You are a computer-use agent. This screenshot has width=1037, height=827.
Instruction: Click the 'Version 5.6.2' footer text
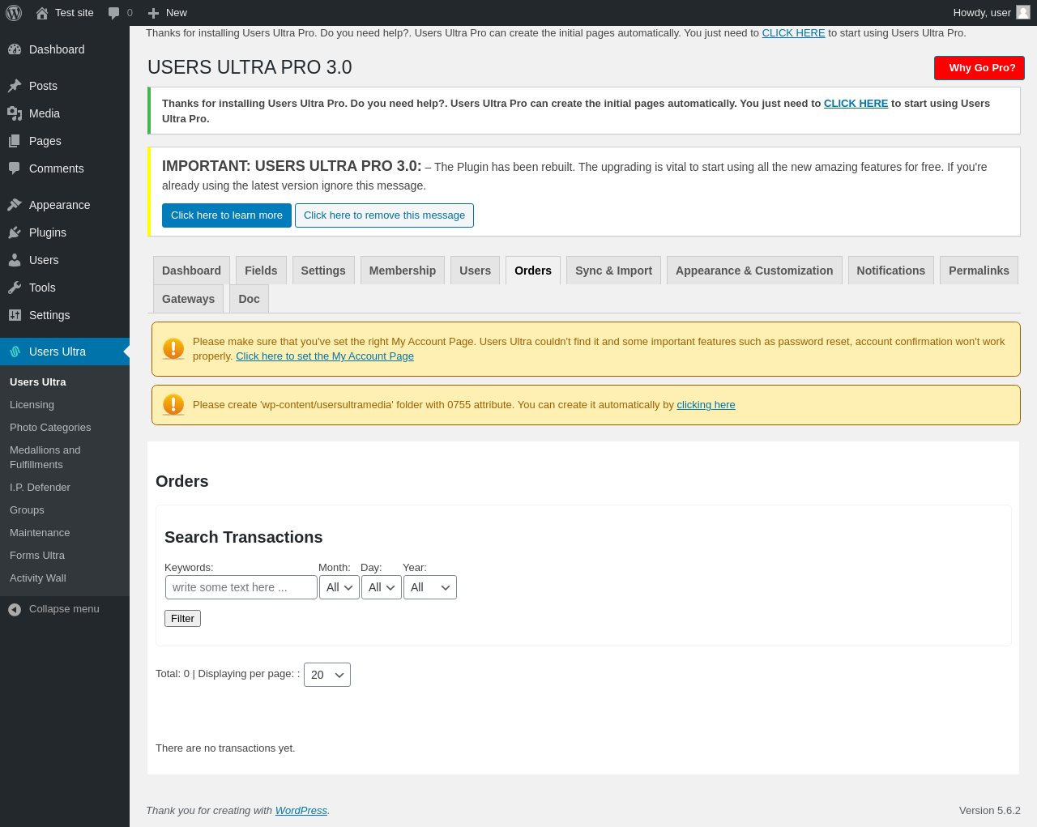[990, 811]
